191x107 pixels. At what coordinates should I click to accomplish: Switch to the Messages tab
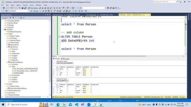65,59
